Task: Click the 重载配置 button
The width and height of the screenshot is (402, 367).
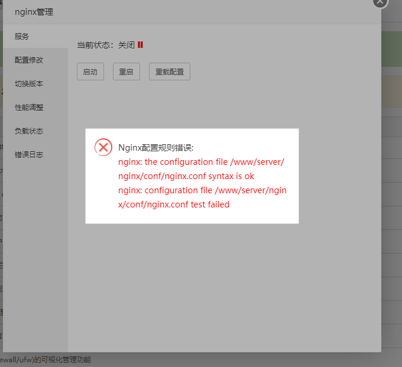Action: (x=170, y=72)
